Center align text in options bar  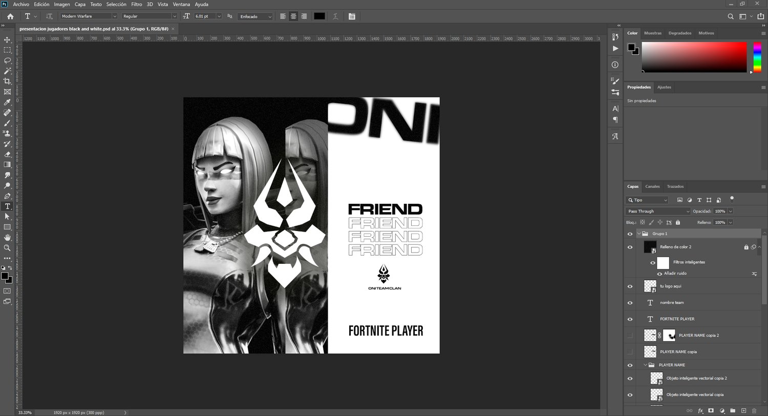tap(293, 16)
